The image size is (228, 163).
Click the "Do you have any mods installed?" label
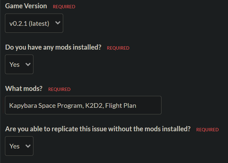(53, 47)
